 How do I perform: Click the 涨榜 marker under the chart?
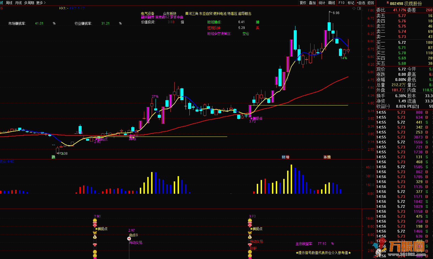coord(327,157)
